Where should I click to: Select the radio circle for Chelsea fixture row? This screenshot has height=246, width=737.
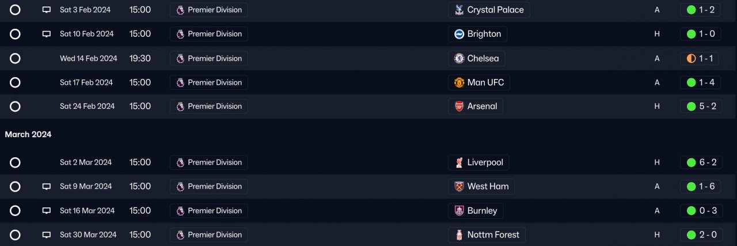click(x=15, y=58)
